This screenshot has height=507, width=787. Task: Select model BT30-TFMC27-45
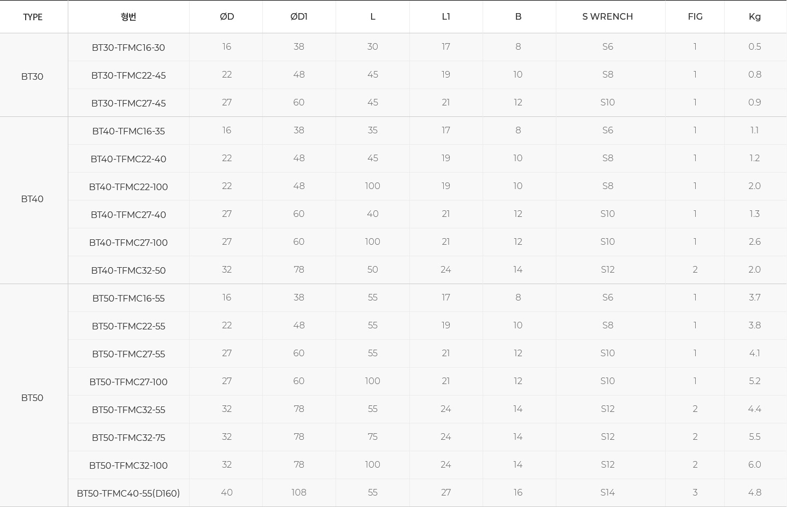(128, 103)
